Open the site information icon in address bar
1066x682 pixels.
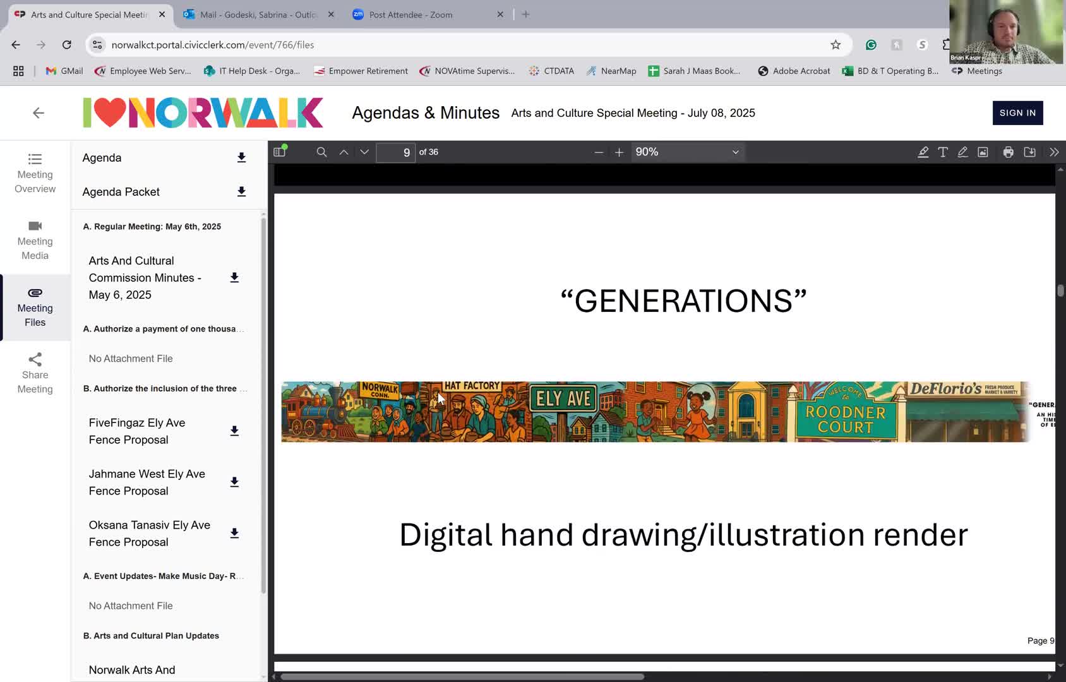tap(97, 45)
